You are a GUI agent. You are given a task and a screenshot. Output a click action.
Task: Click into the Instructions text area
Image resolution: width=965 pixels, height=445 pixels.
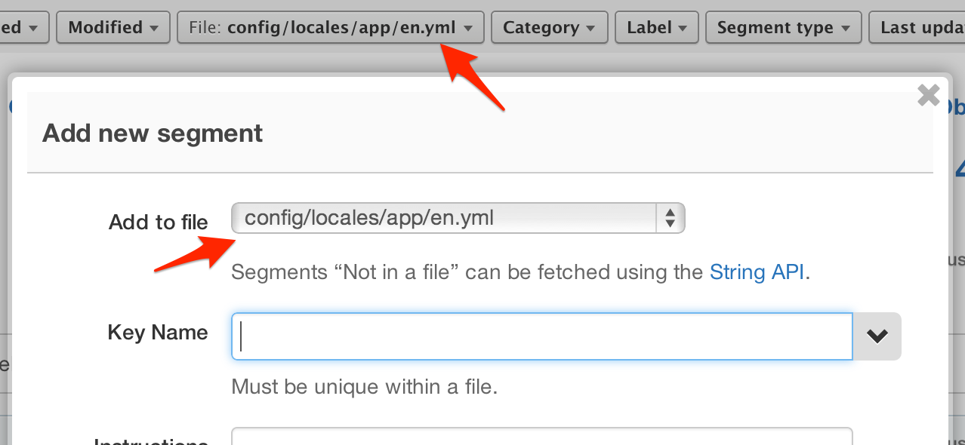coord(541,437)
